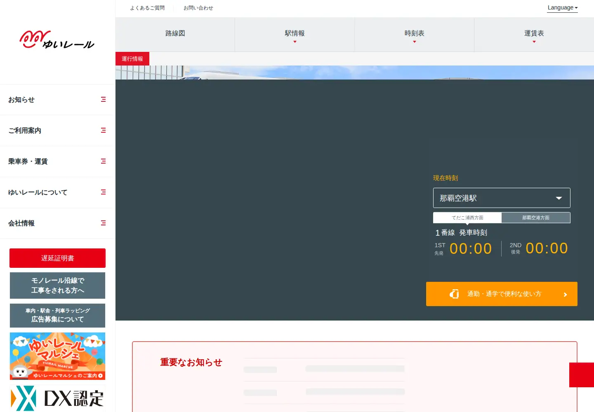This screenshot has height=412, width=594.
Task: Click the list icon beside ご利用案内
Action: pyautogui.click(x=104, y=131)
